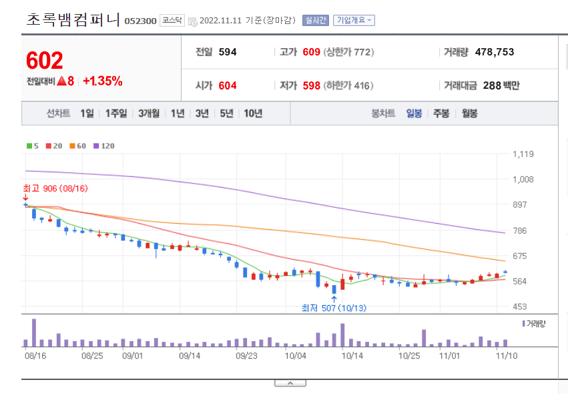
Task: Click the company name 초록뱀컴퍼니
Action: 73,19
